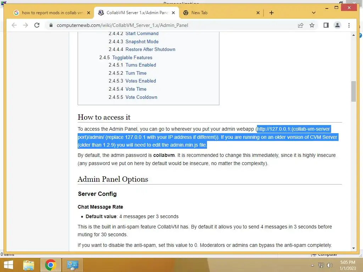This screenshot has height=272, width=363.
Task: Open the Control Panel taskbar app
Action: pyautogui.click(x=72, y=265)
